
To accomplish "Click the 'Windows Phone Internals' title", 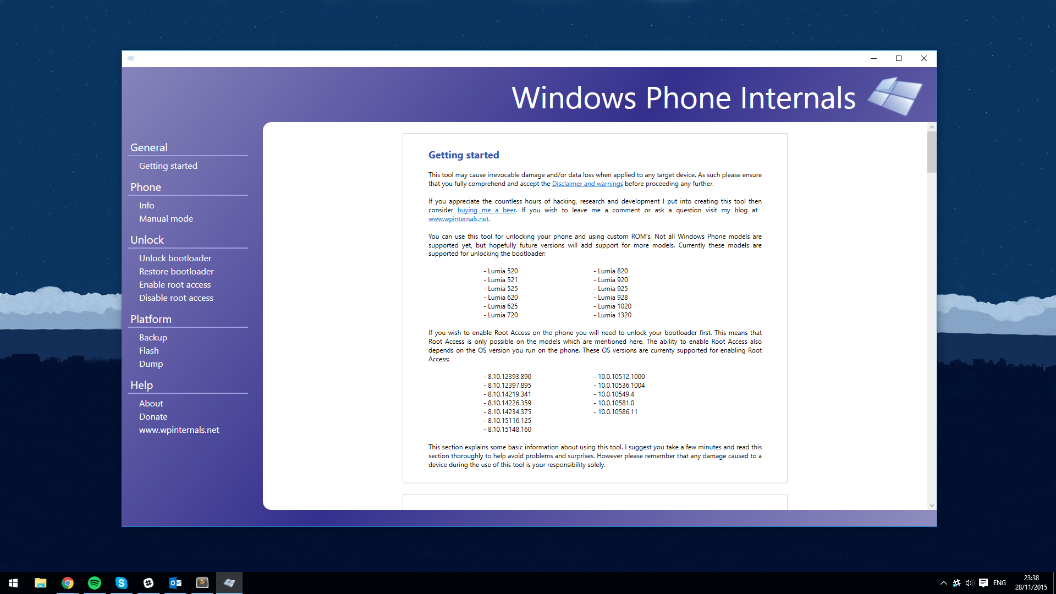I will pyautogui.click(x=683, y=98).
